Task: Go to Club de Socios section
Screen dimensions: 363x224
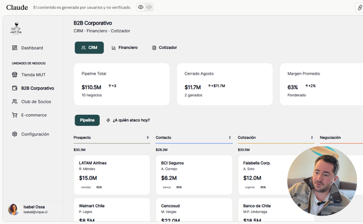Action: point(36,102)
